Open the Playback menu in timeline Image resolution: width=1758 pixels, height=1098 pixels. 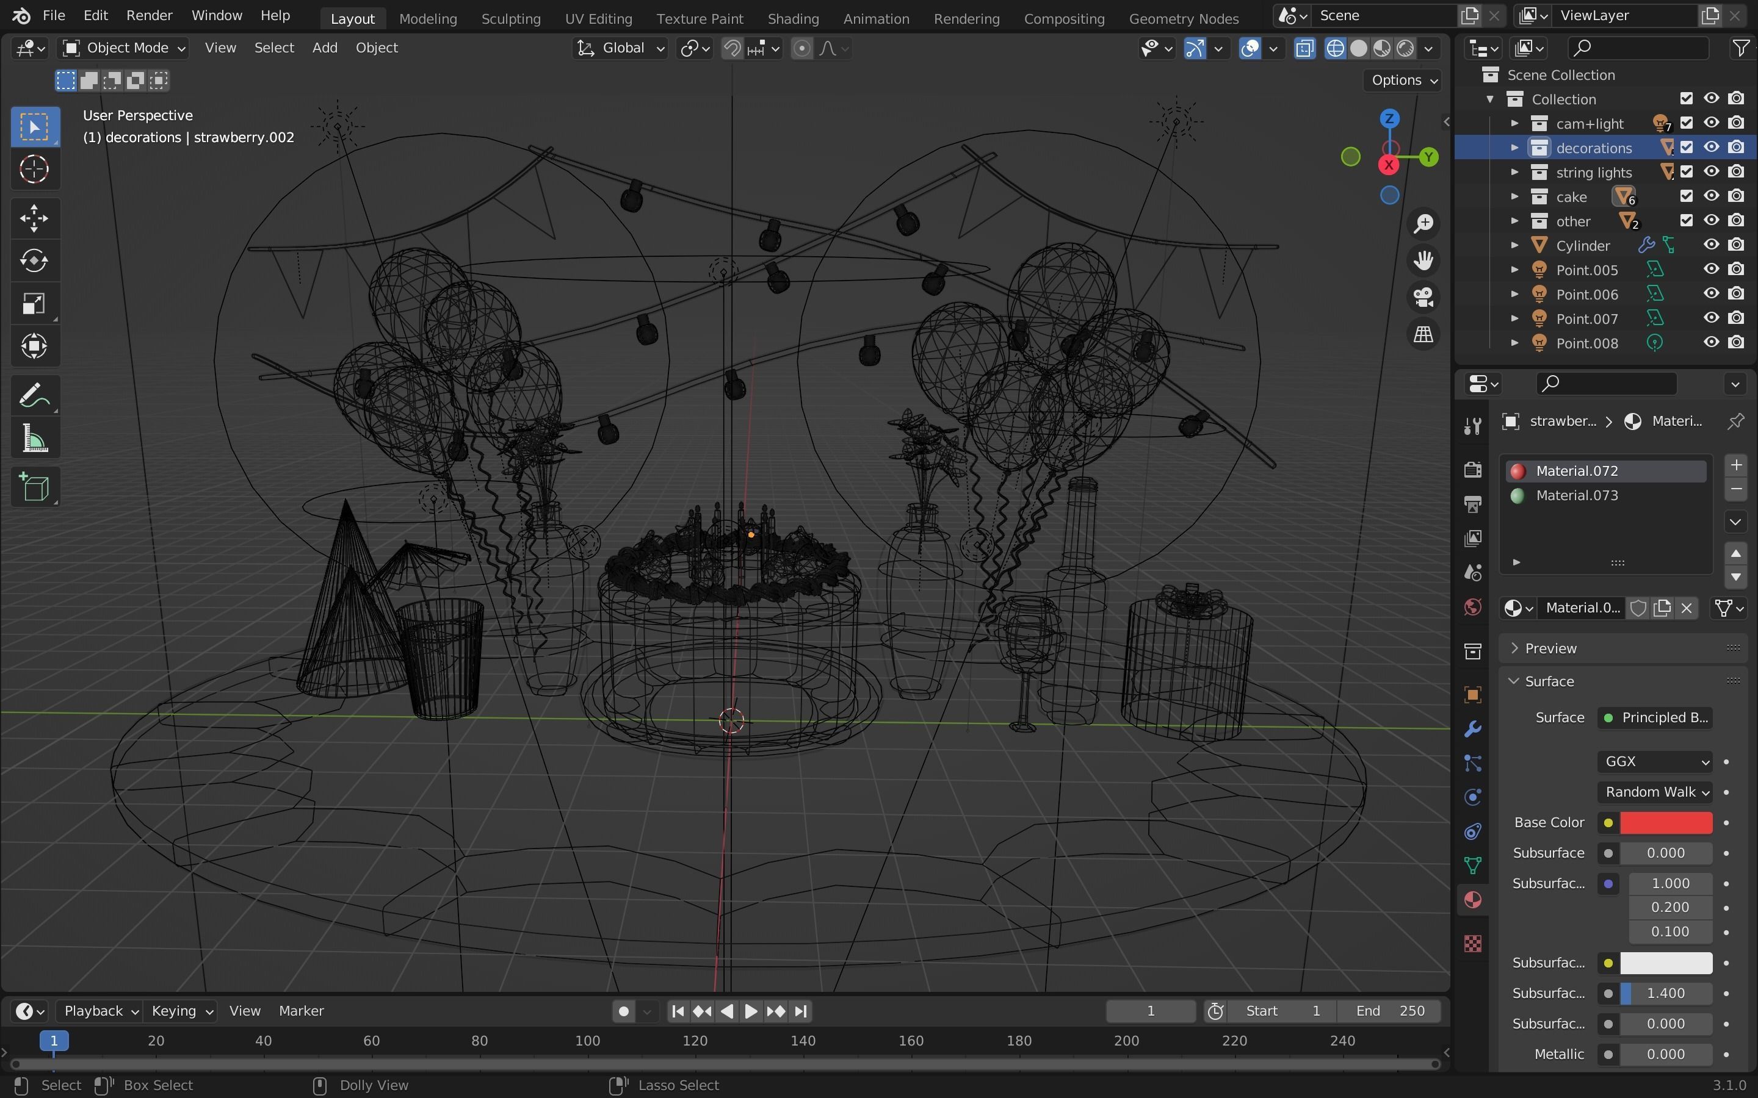[x=101, y=1011]
